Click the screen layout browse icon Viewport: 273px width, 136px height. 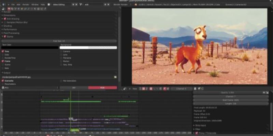click(x=49, y=4)
